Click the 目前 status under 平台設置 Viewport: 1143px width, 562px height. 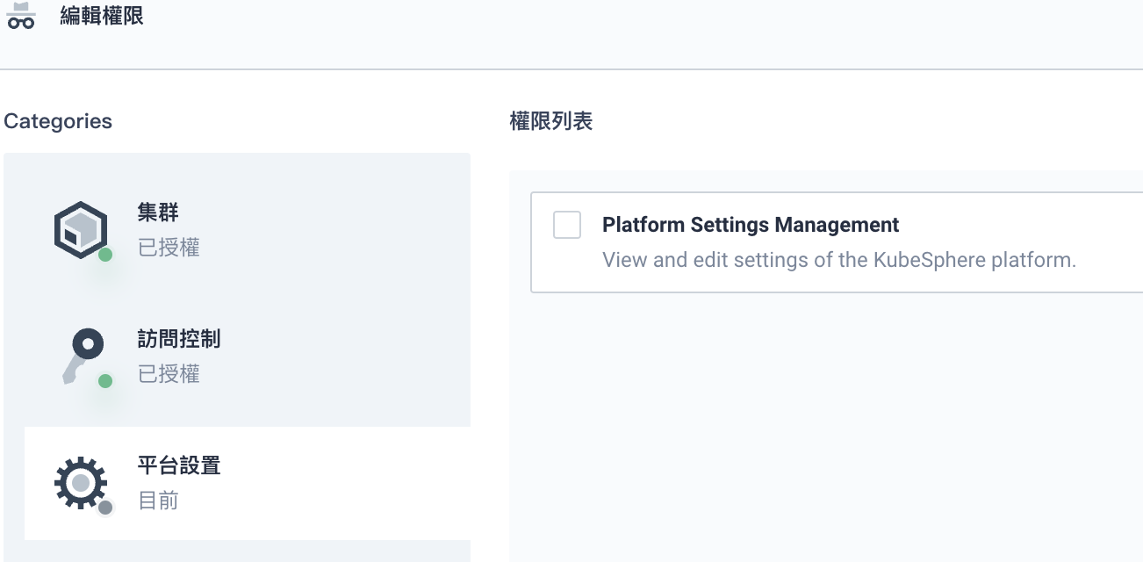159,501
